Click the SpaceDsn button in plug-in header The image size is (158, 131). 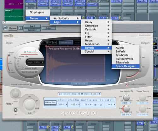click(32, 30)
